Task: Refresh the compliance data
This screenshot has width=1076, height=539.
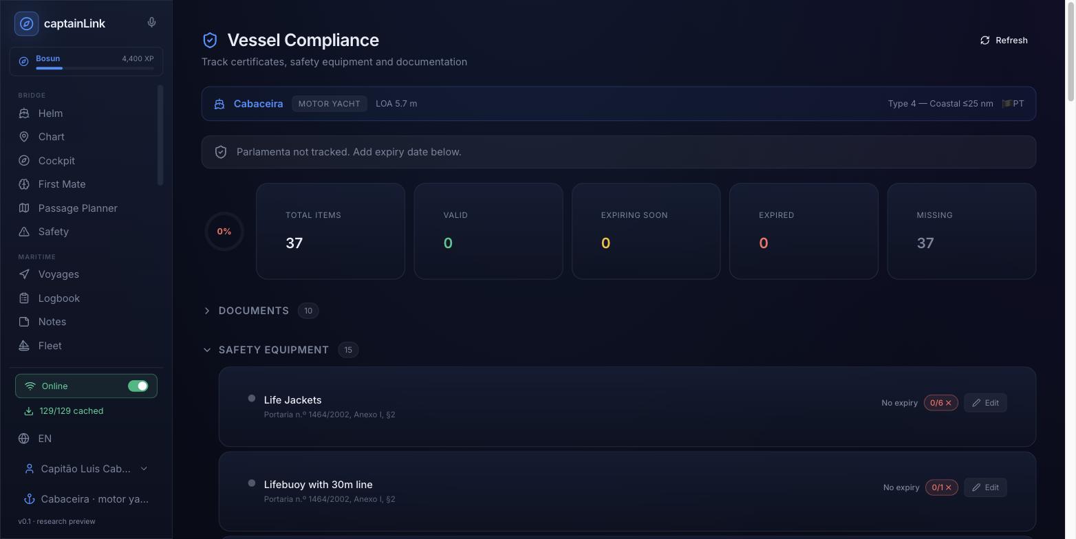Action: click(1004, 41)
